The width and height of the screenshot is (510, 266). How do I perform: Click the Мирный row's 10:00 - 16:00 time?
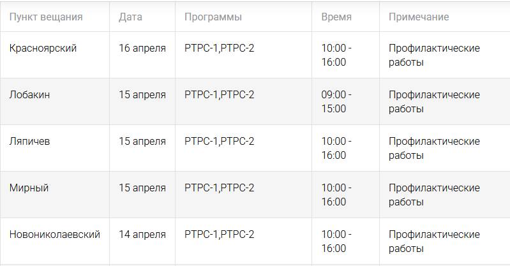coord(336,195)
